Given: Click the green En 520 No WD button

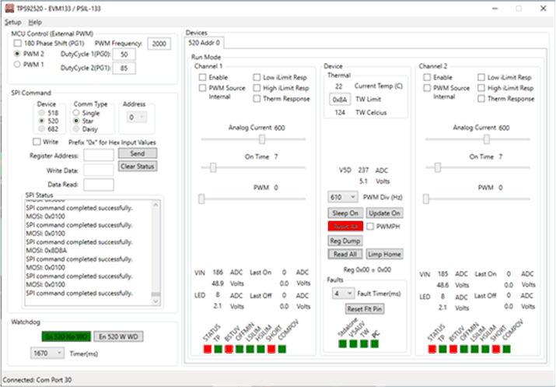Looking at the screenshot, I should click(66, 336).
